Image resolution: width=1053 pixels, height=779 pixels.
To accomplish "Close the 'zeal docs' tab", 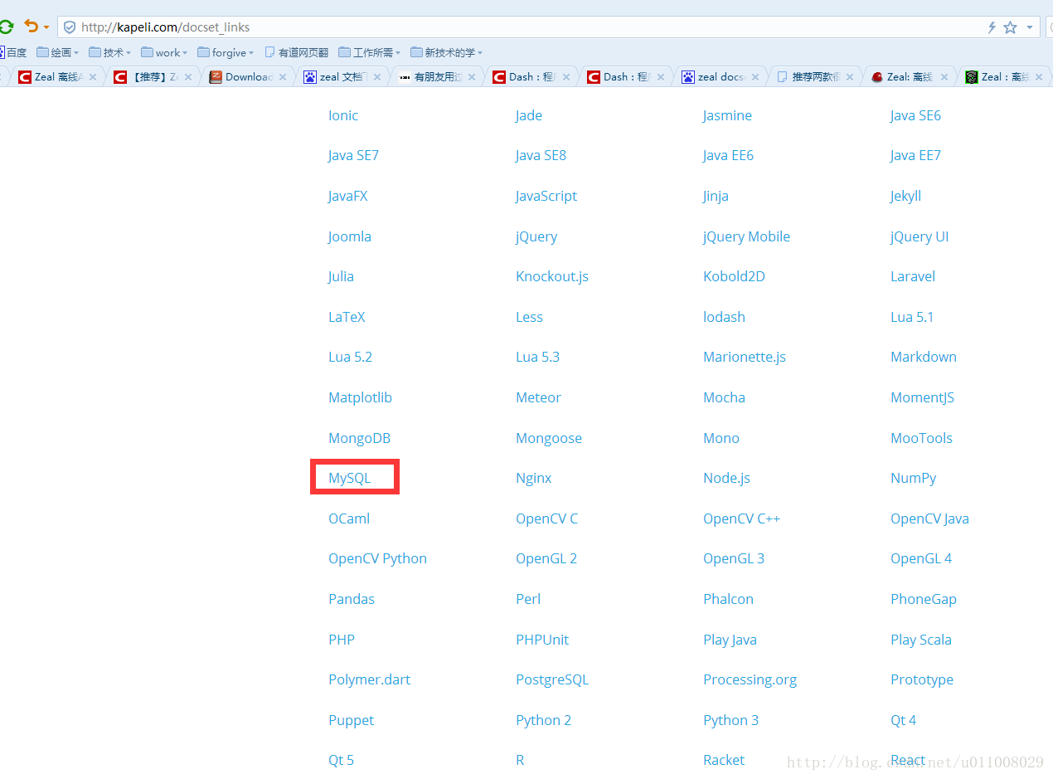I will (x=755, y=77).
